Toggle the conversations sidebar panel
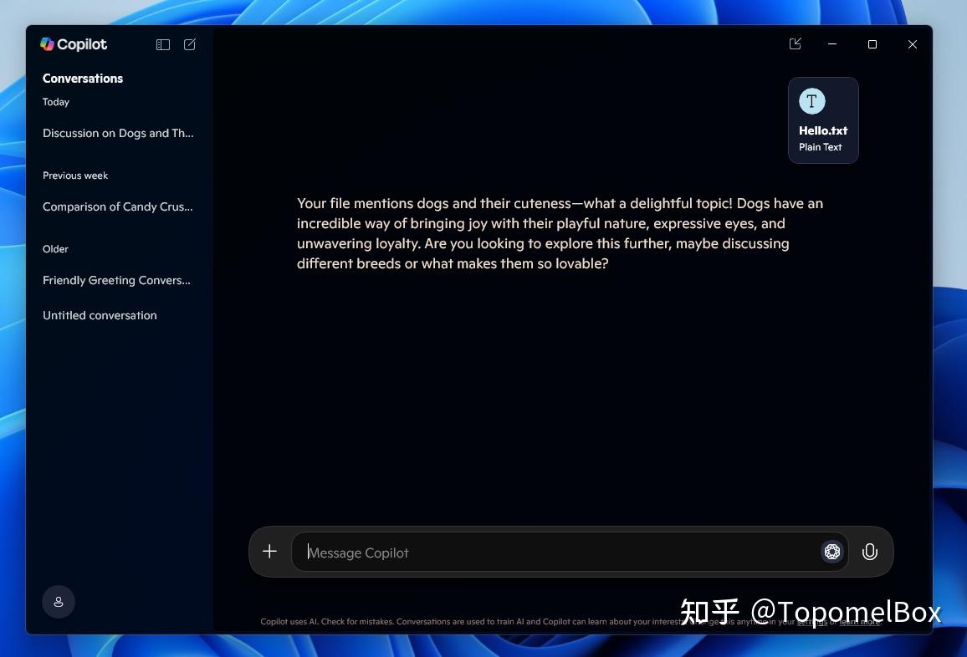 click(x=163, y=44)
